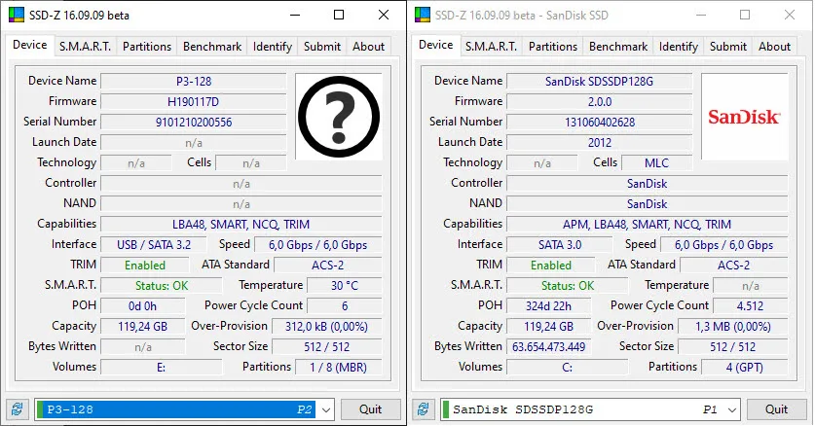815x426 pixels.
Task: Click temperature value 30 °C
Action: (x=345, y=285)
